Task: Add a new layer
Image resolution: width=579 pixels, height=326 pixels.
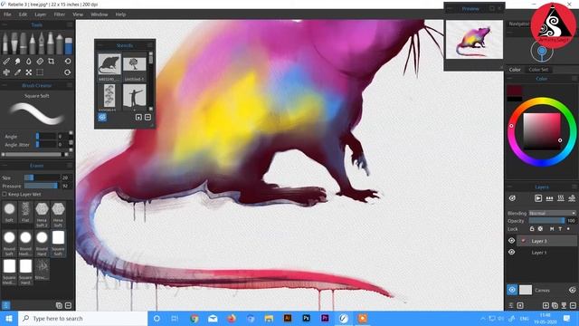Action: (x=546, y=305)
